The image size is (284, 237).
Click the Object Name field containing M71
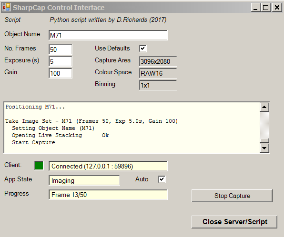point(108,35)
